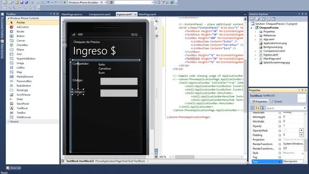Screen dimensions: 309x174
Task: Switch the Properties panel to categorized view
Action: pyautogui.click(x=253, y=108)
